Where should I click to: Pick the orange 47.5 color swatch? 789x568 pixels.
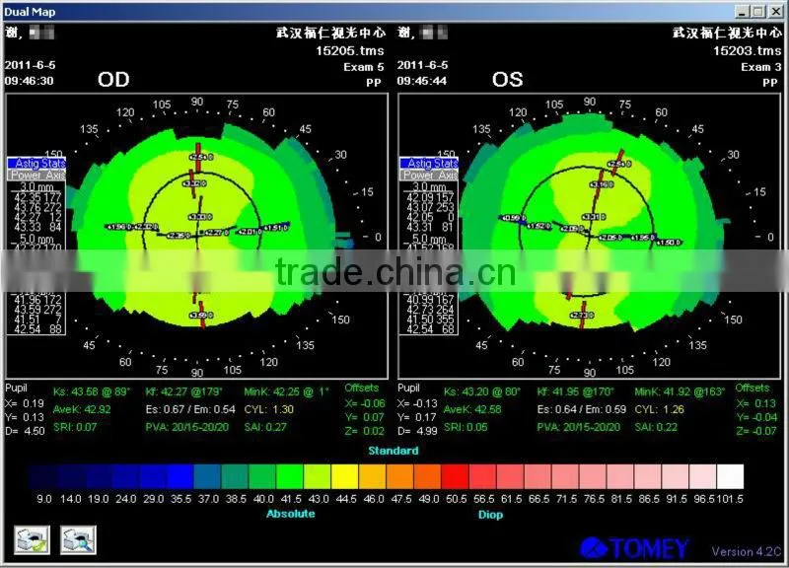(400, 476)
